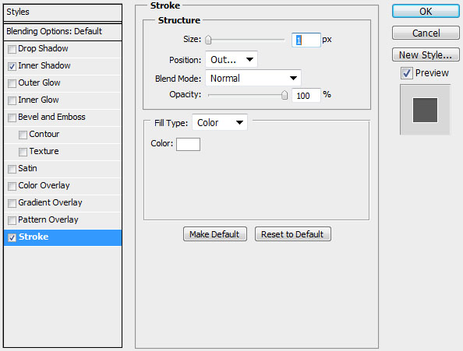Enable the Drop Shadow checkbox
The width and height of the screenshot is (463, 351).
click(12, 49)
